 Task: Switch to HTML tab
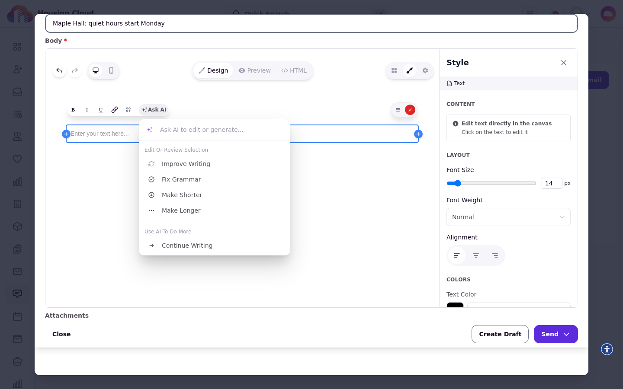click(294, 70)
